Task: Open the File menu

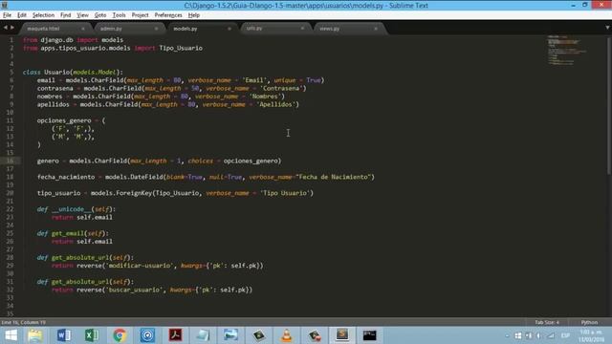Action: (x=7, y=15)
